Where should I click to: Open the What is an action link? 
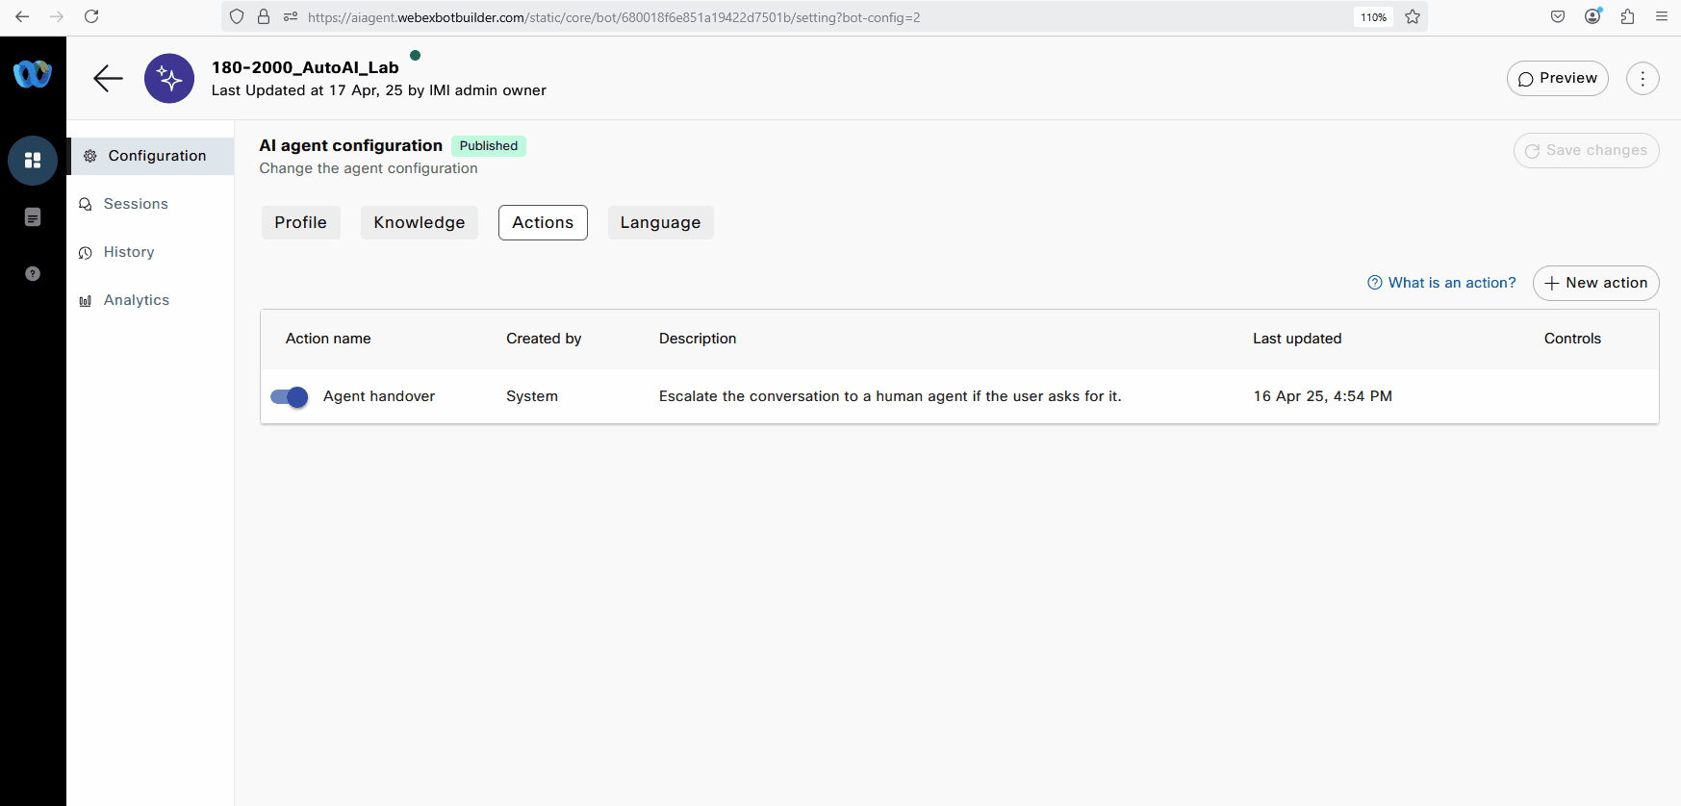[1441, 283]
